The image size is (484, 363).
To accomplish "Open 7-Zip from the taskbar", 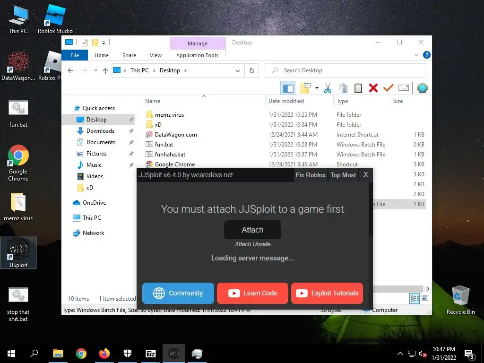I will pyautogui.click(x=150, y=354).
